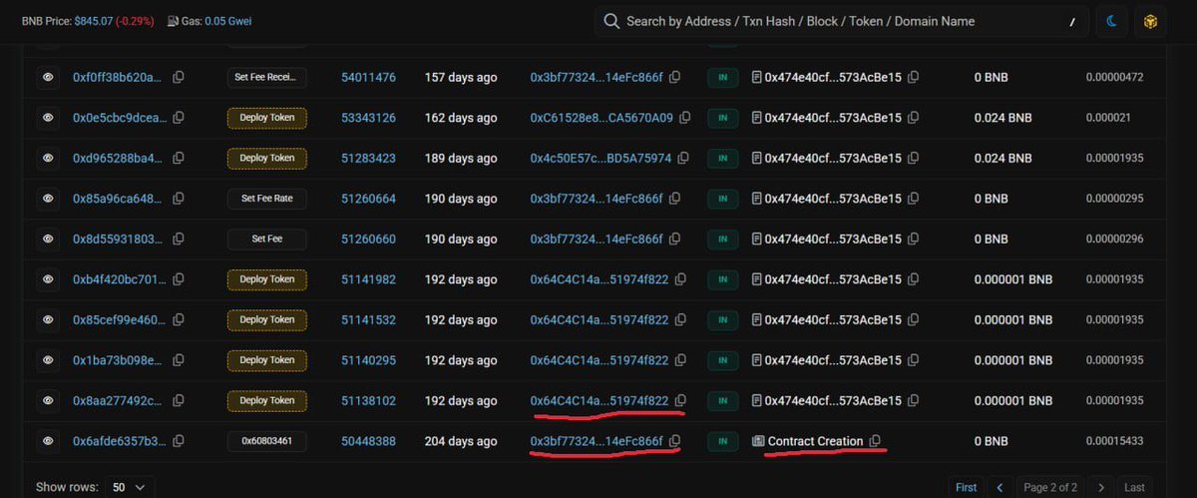Copy transaction hash 0x6afde6357b3
The height and width of the screenshot is (498, 1197).
coord(179,441)
